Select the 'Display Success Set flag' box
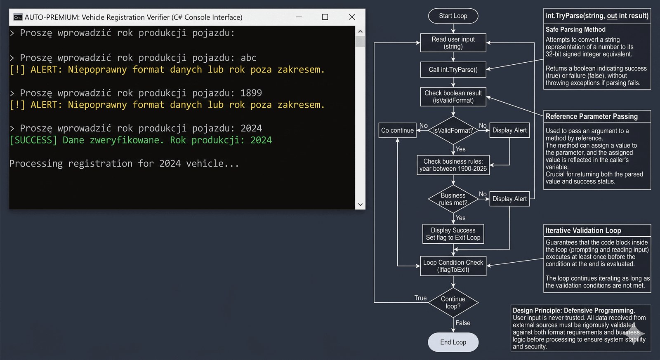The width and height of the screenshot is (660, 360). coord(453,234)
